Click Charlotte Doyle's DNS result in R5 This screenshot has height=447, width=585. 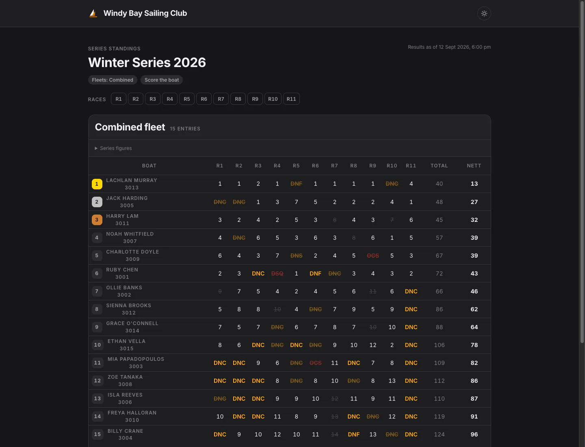click(296, 256)
